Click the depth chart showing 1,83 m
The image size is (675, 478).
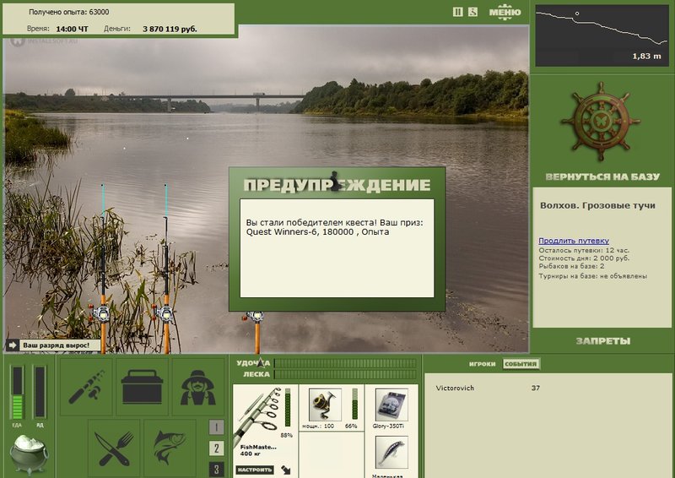(602, 35)
